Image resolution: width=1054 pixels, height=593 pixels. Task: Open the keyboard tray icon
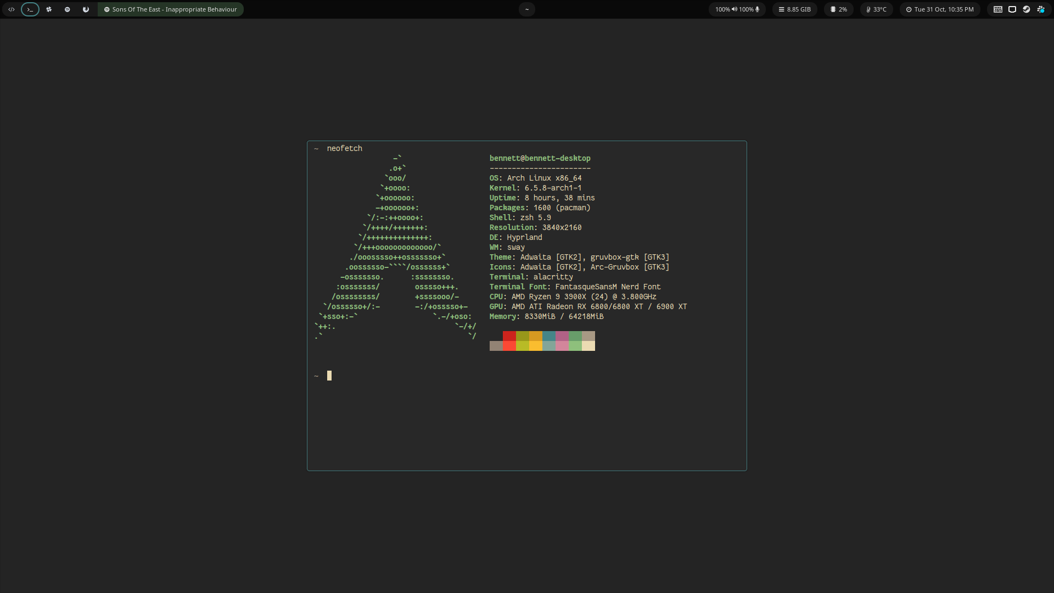998,9
